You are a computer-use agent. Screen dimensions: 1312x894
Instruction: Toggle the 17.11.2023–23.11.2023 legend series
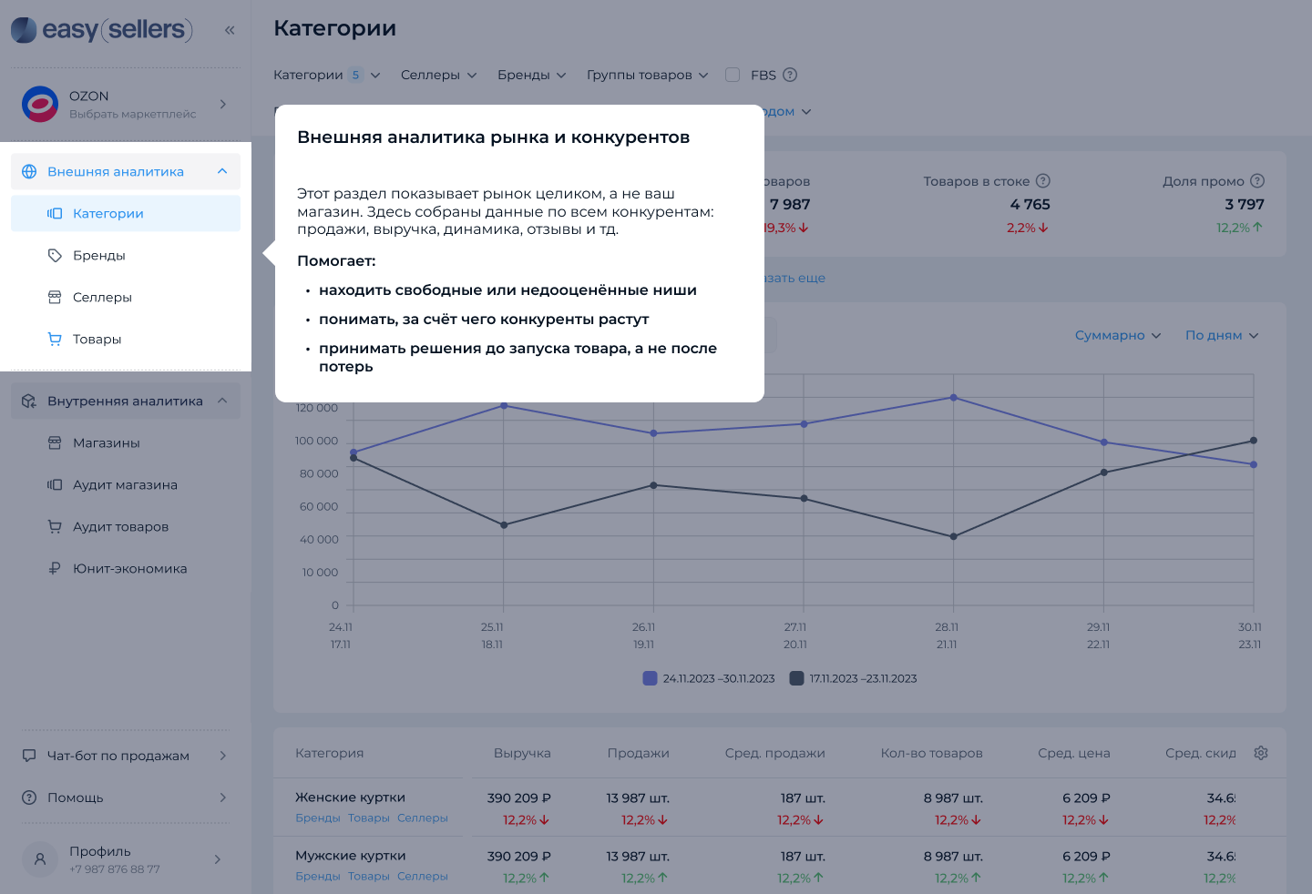pos(853,678)
